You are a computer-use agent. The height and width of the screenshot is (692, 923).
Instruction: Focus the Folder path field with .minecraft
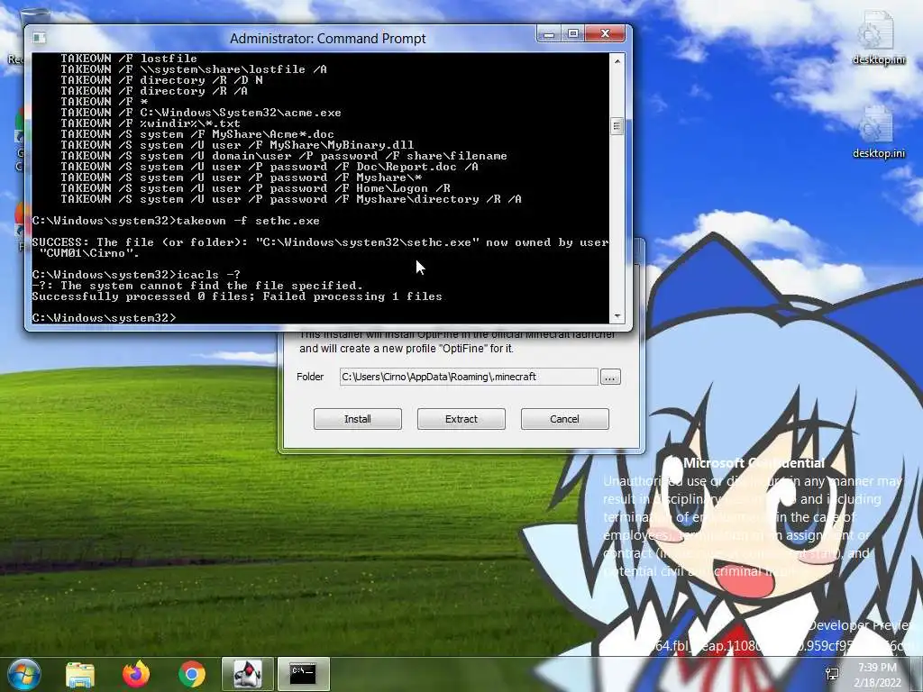(469, 377)
